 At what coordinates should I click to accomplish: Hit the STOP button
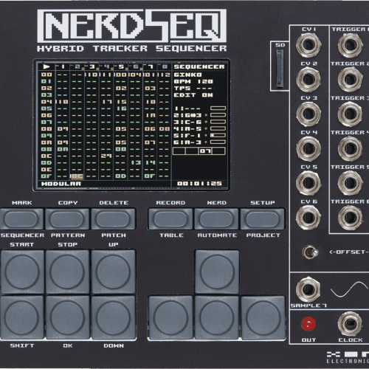pyautogui.click(x=67, y=272)
